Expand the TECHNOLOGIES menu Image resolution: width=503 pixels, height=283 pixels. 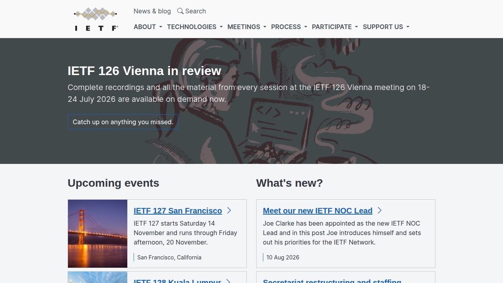coord(195,27)
